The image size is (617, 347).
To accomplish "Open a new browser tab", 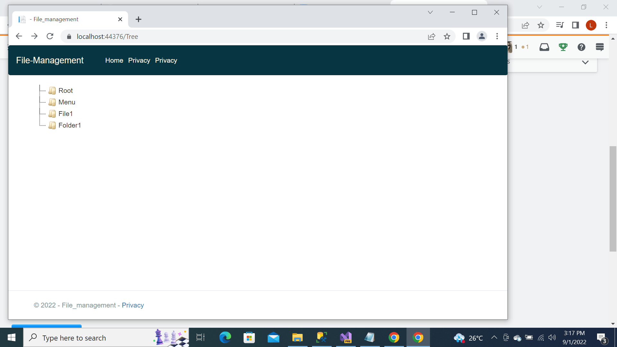I will pyautogui.click(x=139, y=19).
